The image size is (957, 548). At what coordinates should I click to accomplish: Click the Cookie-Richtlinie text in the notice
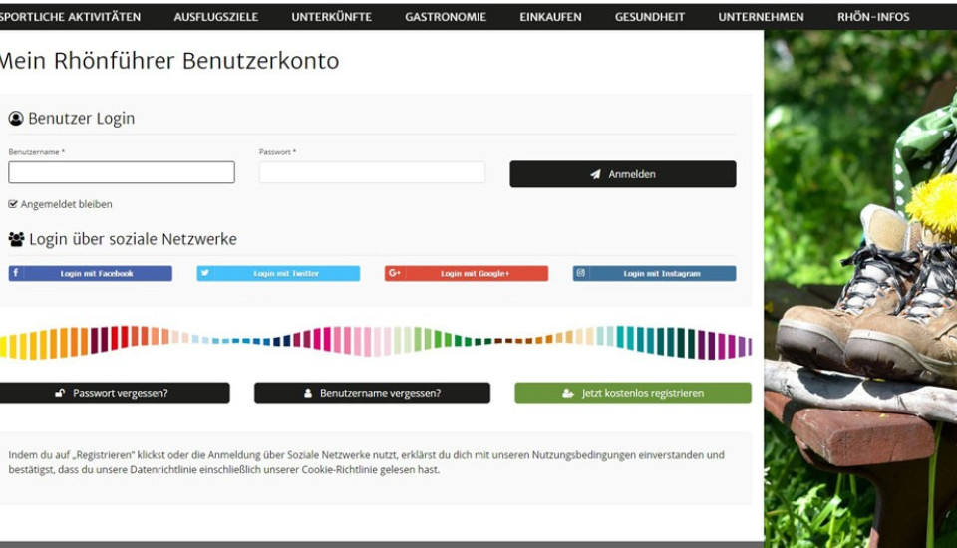339,470
